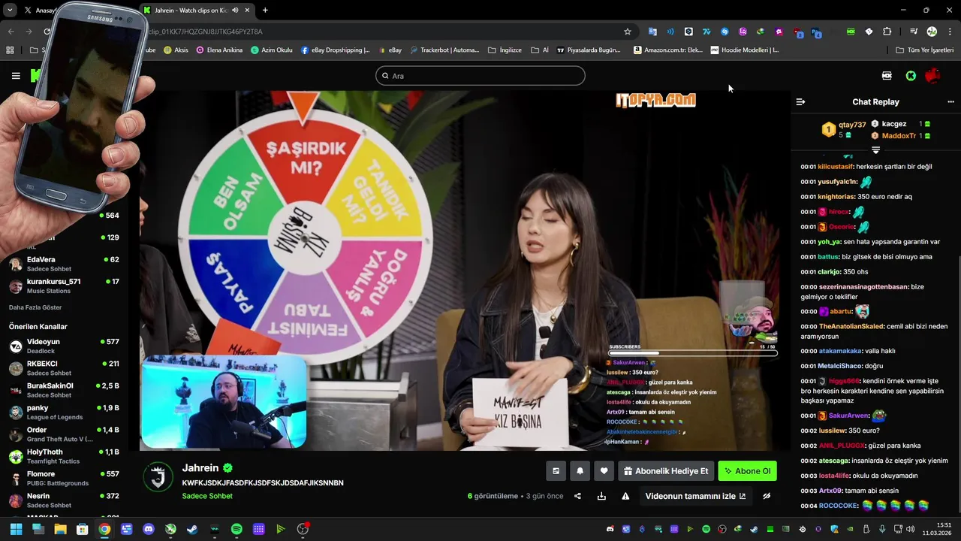Select BurakSakinOl in the sidebar

[64, 390]
